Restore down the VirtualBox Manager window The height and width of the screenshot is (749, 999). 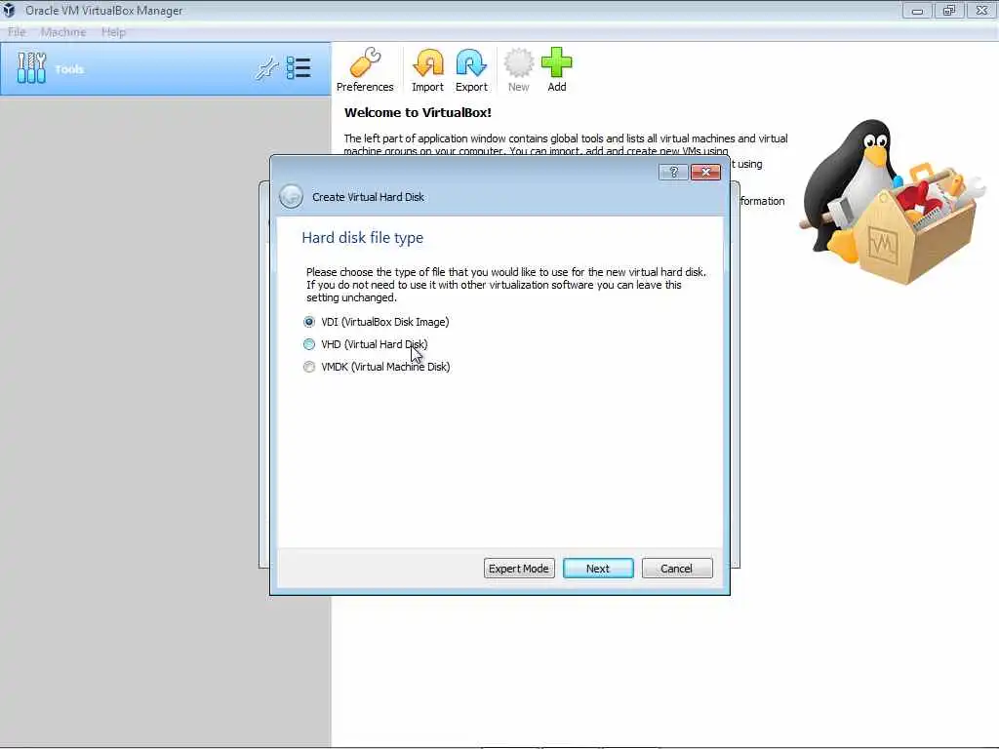point(949,10)
